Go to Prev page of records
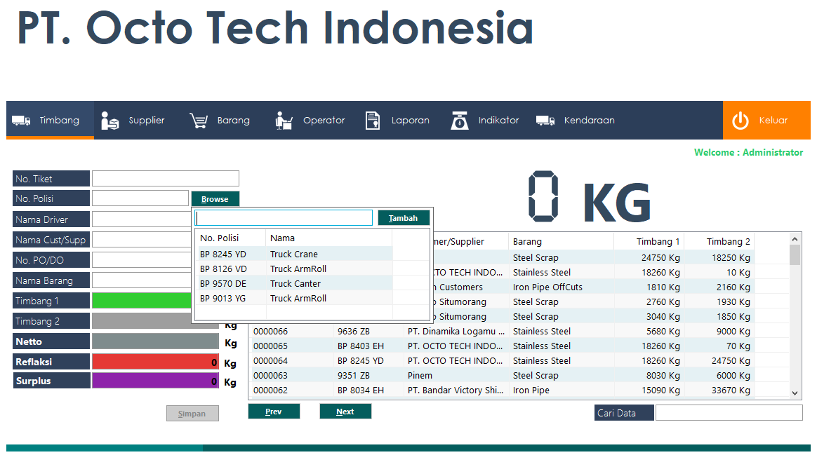This screenshot has height=455, width=817. point(274,412)
